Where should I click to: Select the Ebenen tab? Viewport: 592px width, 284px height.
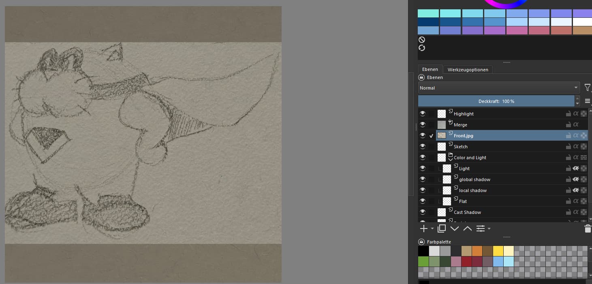point(430,70)
